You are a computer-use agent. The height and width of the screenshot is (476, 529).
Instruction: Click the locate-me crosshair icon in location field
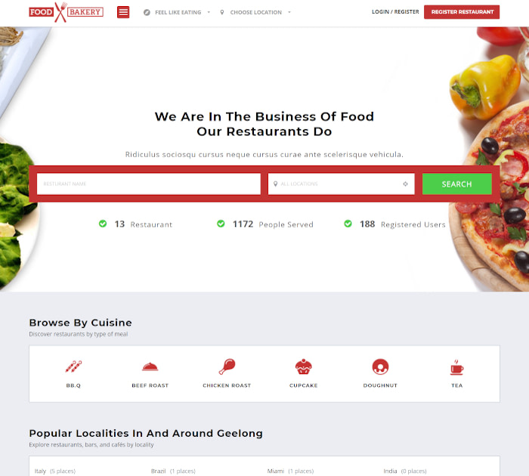(x=405, y=184)
